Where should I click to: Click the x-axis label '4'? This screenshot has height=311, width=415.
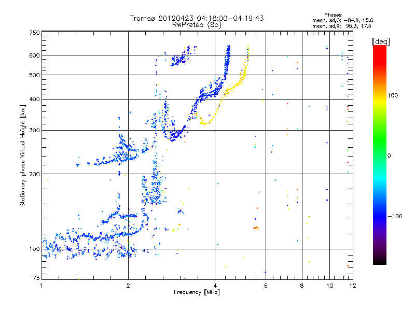[x=215, y=286]
